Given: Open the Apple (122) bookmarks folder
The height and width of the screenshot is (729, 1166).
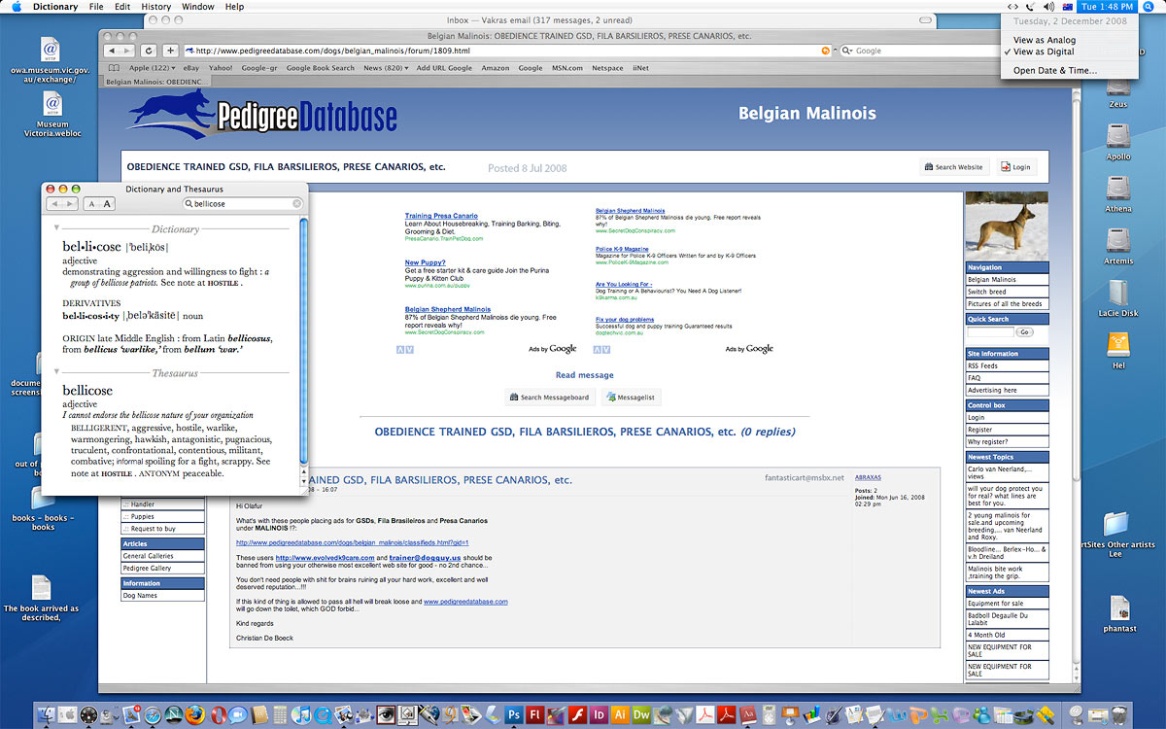Looking at the screenshot, I should [x=153, y=68].
